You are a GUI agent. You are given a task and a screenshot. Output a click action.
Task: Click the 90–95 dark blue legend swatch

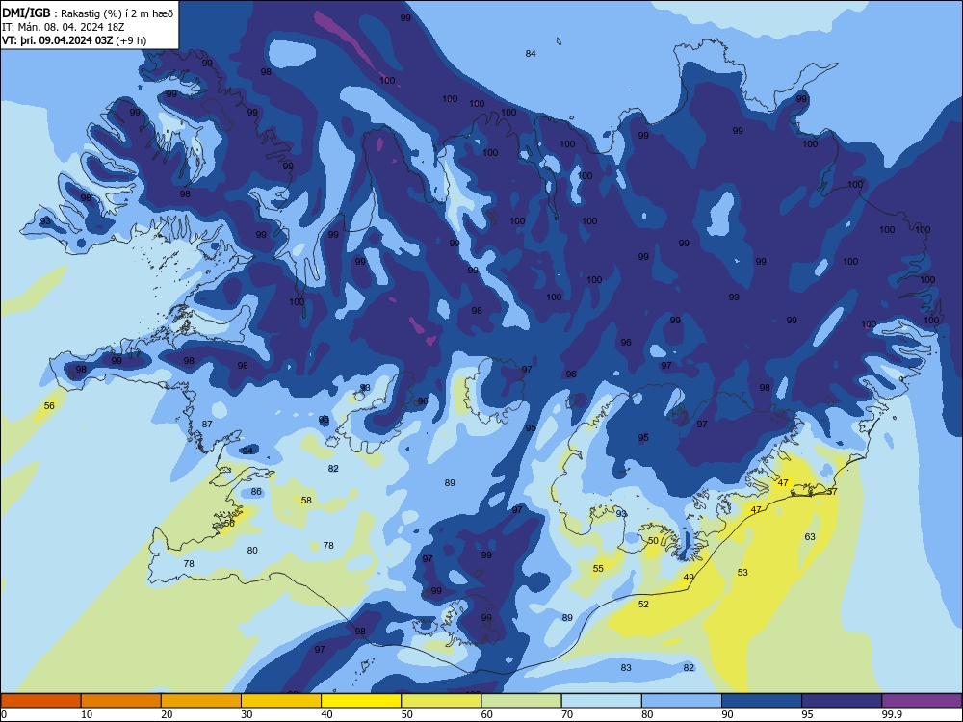[762, 701]
